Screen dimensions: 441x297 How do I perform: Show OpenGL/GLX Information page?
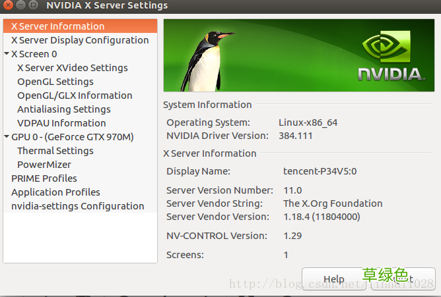[75, 95]
